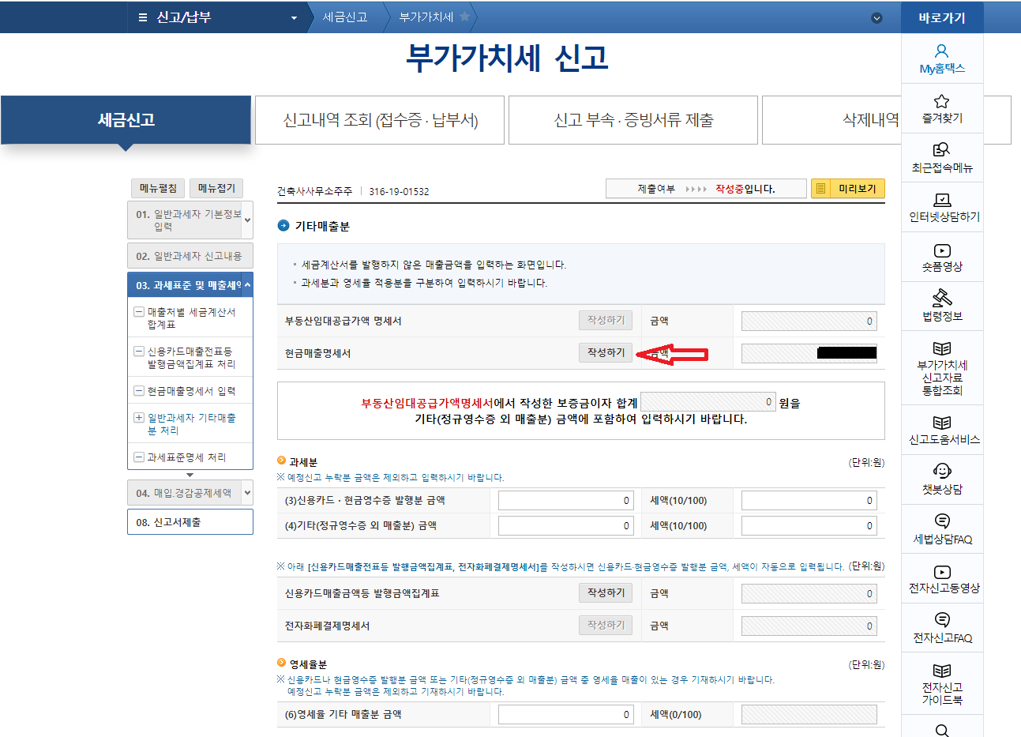Click 작성하기 for 부동산임대공급가액 명세서
Image resolution: width=1021 pixels, height=737 pixels.
pyautogui.click(x=606, y=320)
